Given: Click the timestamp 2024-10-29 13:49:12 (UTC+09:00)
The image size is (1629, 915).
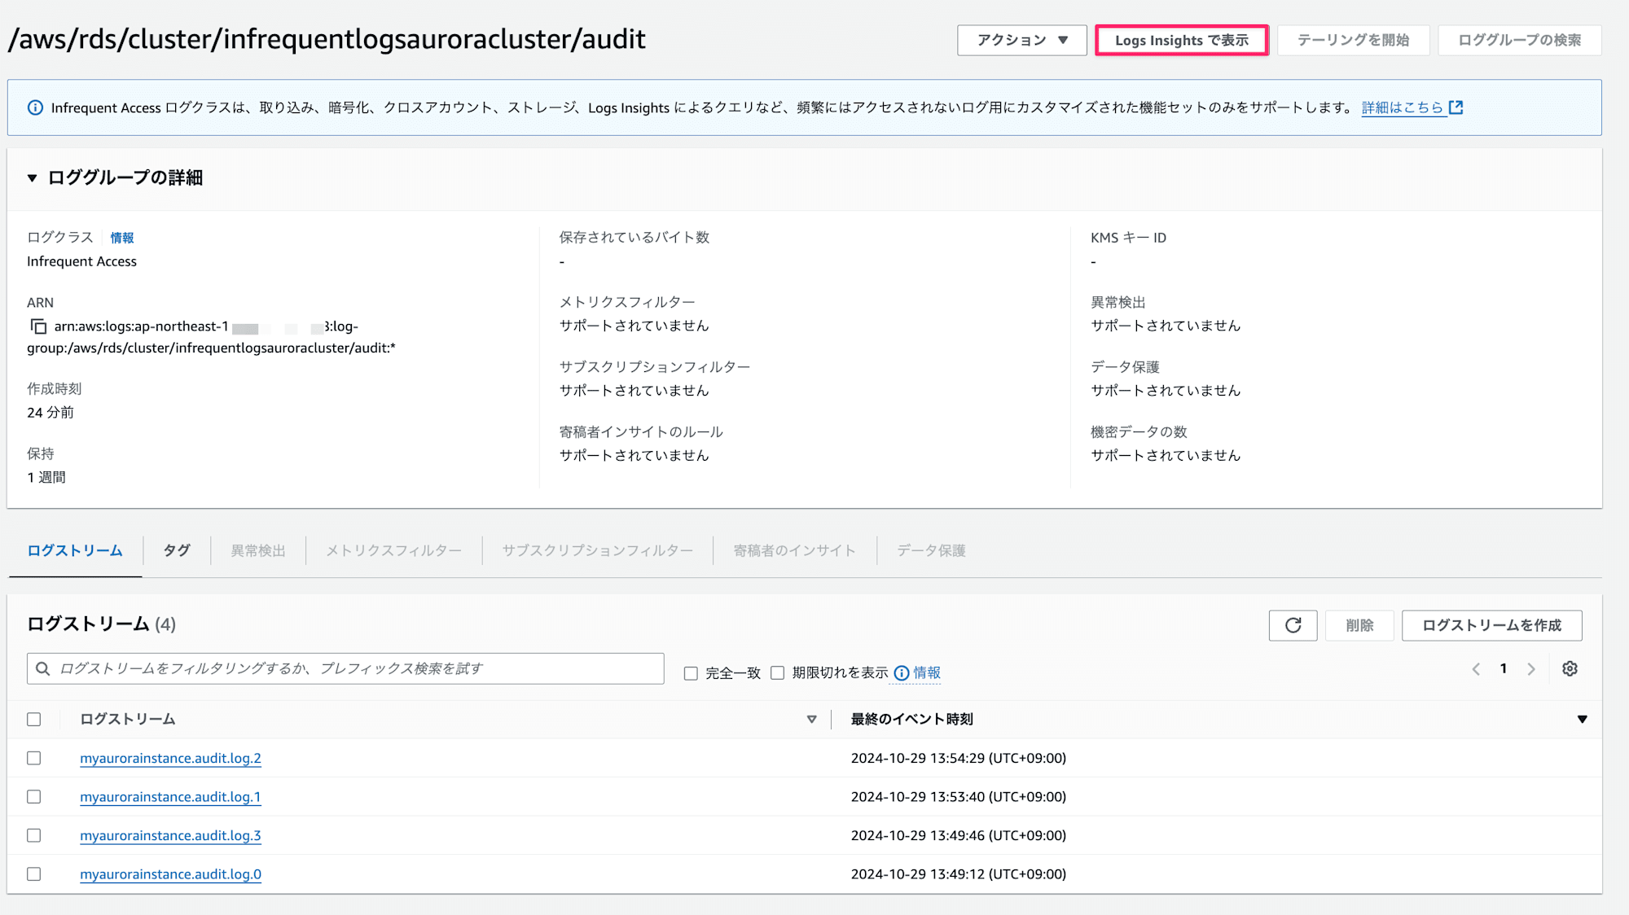Looking at the screenshot, I should click(958, 874).
